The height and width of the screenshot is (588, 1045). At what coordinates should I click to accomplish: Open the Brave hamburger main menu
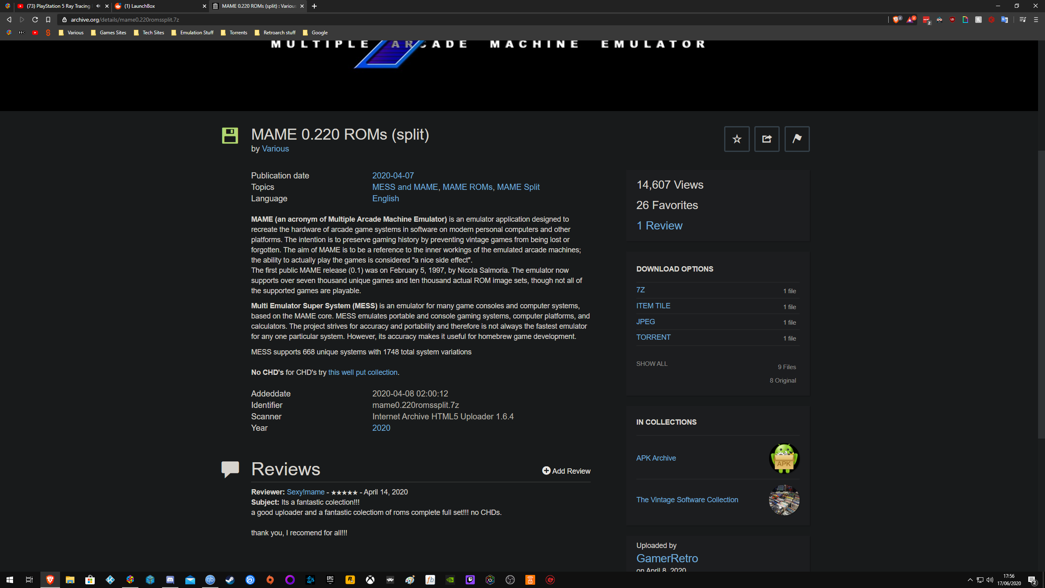[1036, 20]
